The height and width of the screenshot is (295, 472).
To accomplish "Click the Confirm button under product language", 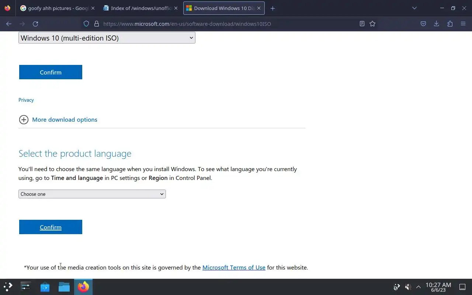I will click(51, 227).
